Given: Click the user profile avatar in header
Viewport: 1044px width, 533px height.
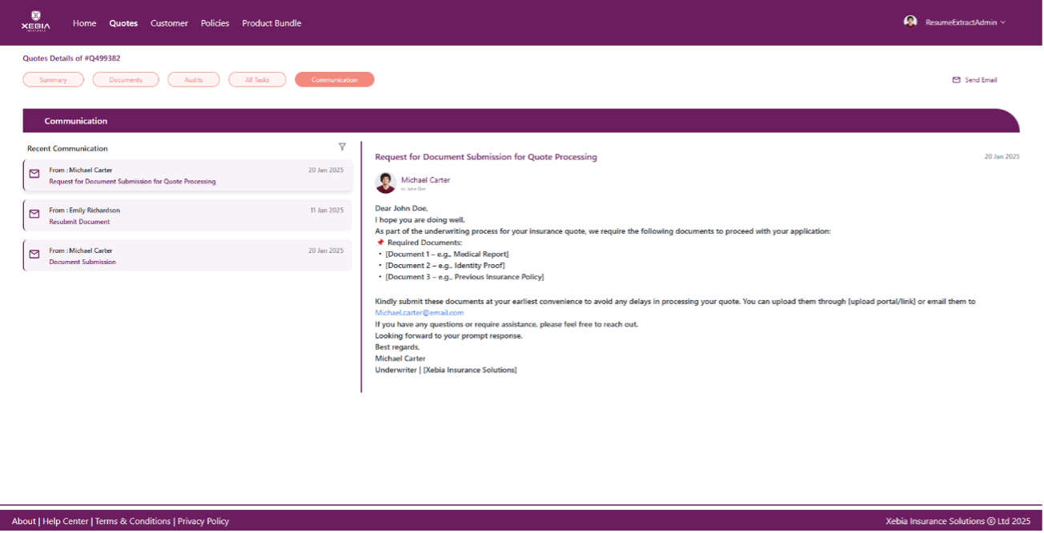Looking at the screenshot, I should [x=910, y=22].
